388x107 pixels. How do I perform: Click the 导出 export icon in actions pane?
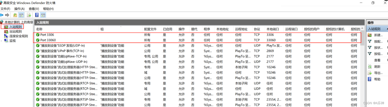pyautogui.click(x=370, y=73)
